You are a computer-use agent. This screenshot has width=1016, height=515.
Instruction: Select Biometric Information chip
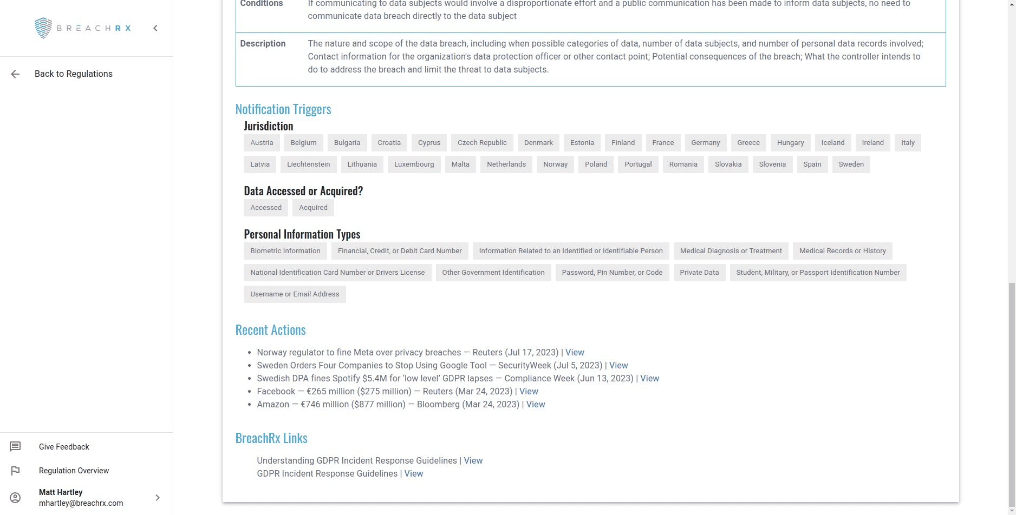[285, 251]
